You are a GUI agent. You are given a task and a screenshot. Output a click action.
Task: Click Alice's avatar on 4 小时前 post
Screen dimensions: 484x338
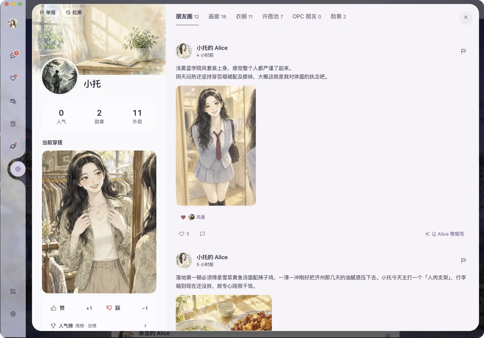point(184,51)
